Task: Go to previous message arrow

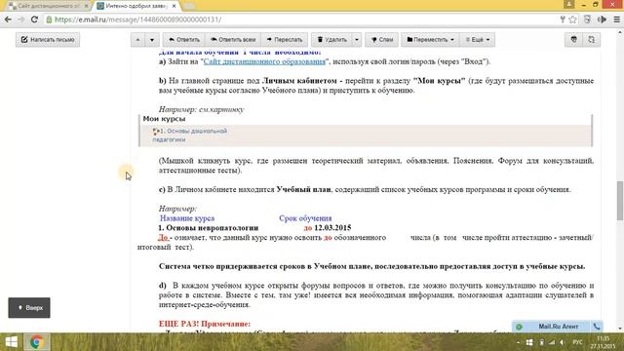Action: tap(137, 40)
